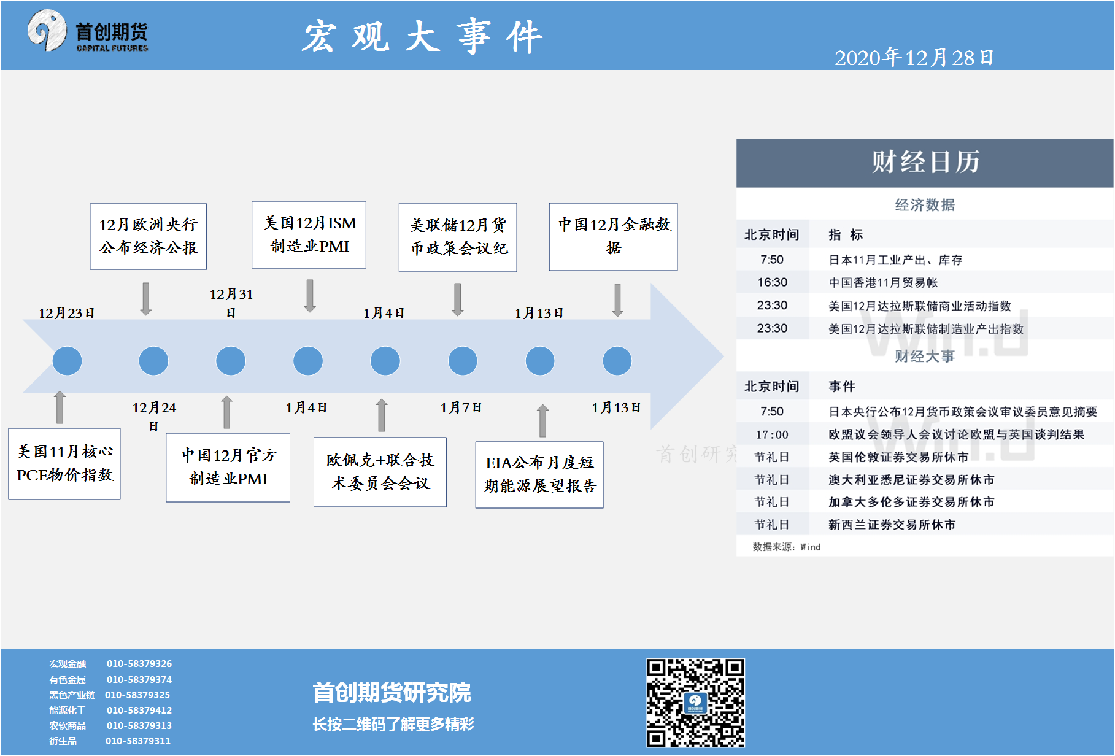The height and width of the screenshot is (756, 1115).
Task: Click the 美联储12月货币政策会议纪 event box
Action: point(458,237)
